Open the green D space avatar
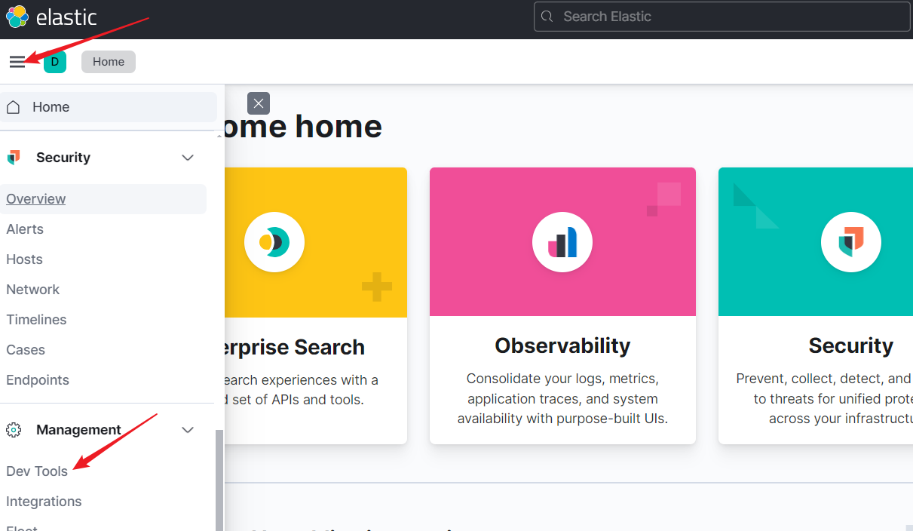The width and height of the screenshot is (913, 531). (55, 62)
